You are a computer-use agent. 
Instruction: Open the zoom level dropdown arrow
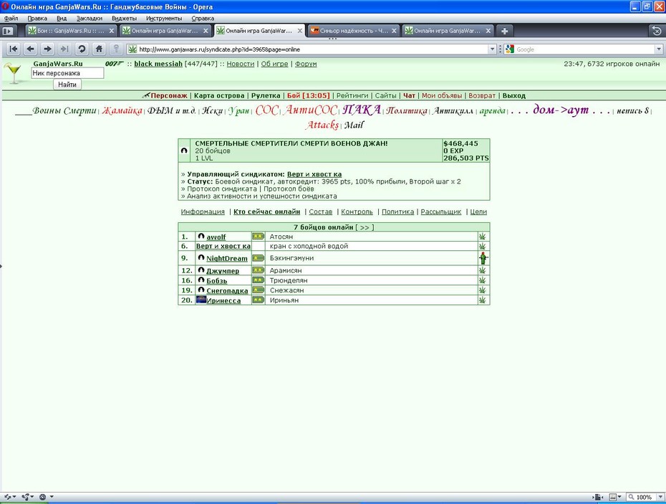click(x=660, y=497)
